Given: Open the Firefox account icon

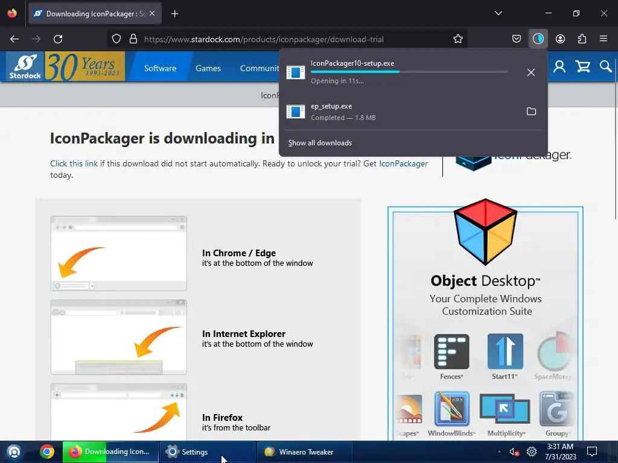Looking at the screenshot, I should [x=560, y=39].
